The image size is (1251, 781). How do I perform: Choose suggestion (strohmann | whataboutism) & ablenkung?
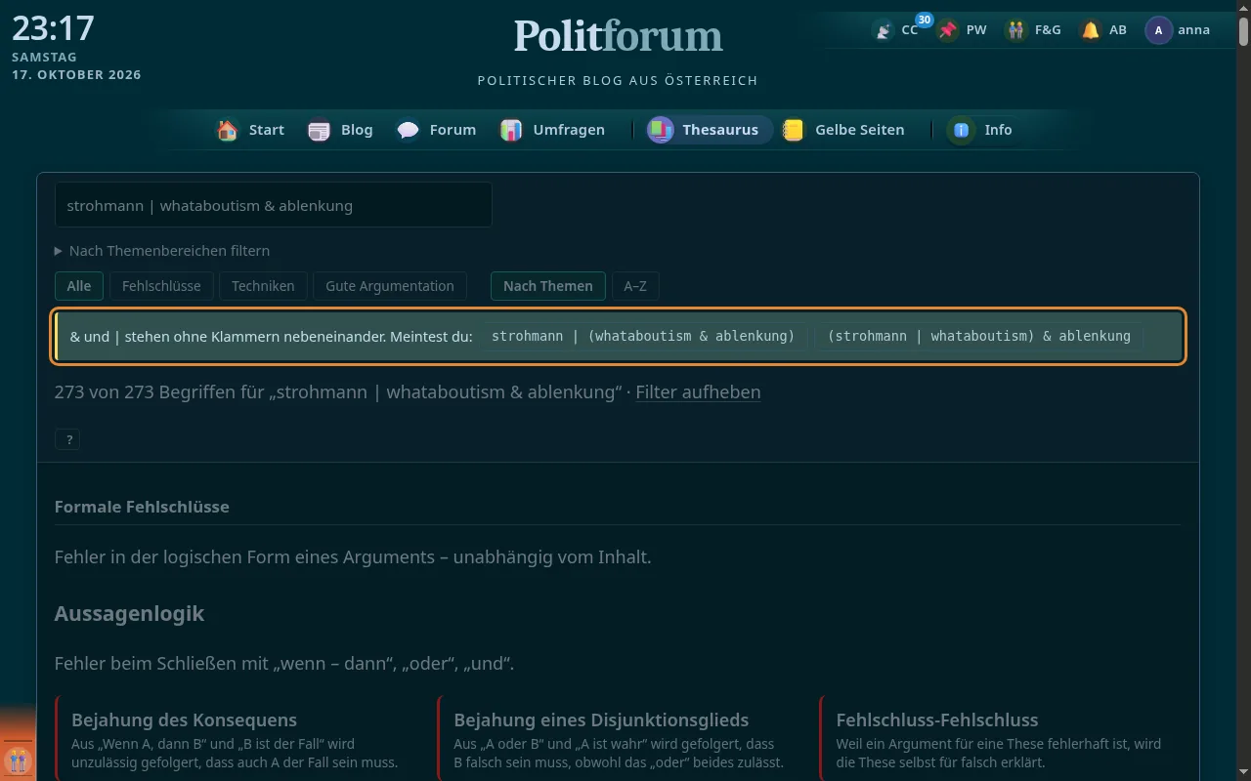[978, 337]
